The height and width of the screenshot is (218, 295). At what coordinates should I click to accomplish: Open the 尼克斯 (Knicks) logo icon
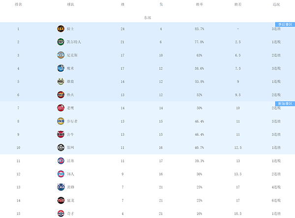pyautogui.click(x=60, y=55)
